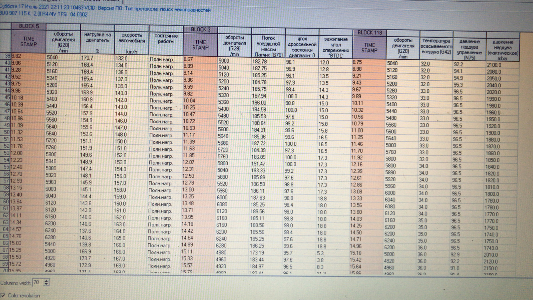Click TIME STAMP header under BLOCK 3
The height and width of the screenshot is (300, 533).
coord(200,45)
